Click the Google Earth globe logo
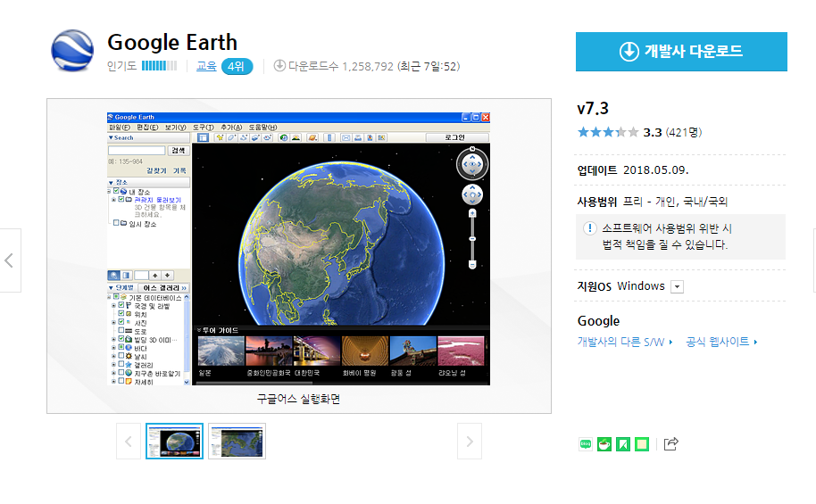816x504 pixels. [72, 51]
